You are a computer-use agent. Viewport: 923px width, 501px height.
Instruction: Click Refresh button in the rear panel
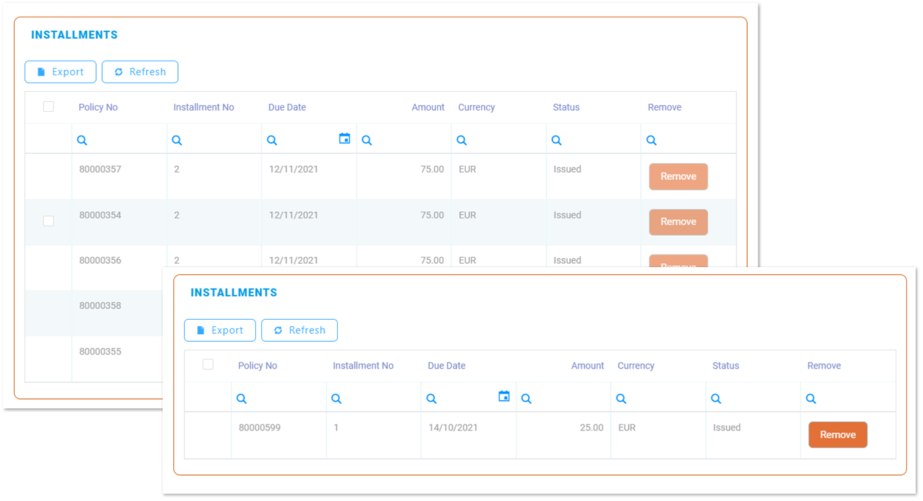point(140,72)
